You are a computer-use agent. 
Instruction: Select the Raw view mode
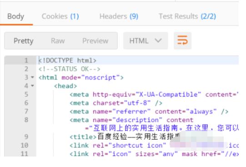click(x=58, y=41)
